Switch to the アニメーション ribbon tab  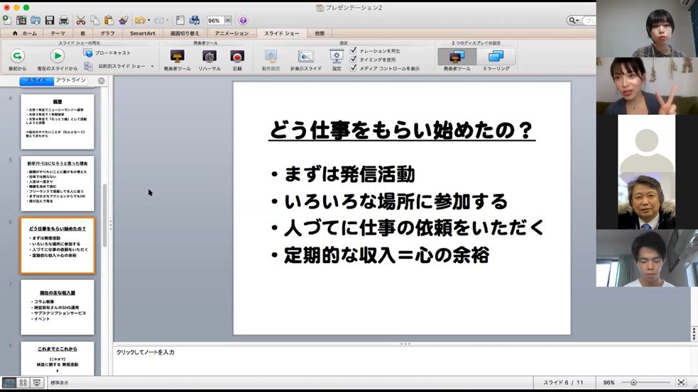pyautogui.click(x=231, y=33)
